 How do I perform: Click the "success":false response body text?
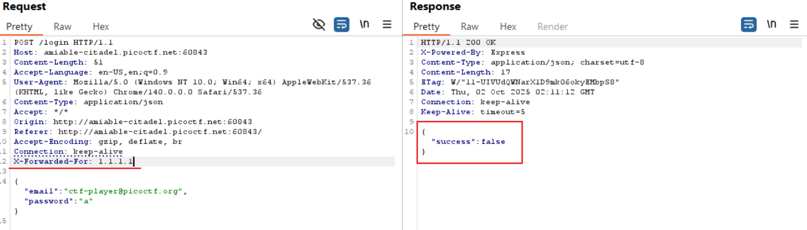468,142
